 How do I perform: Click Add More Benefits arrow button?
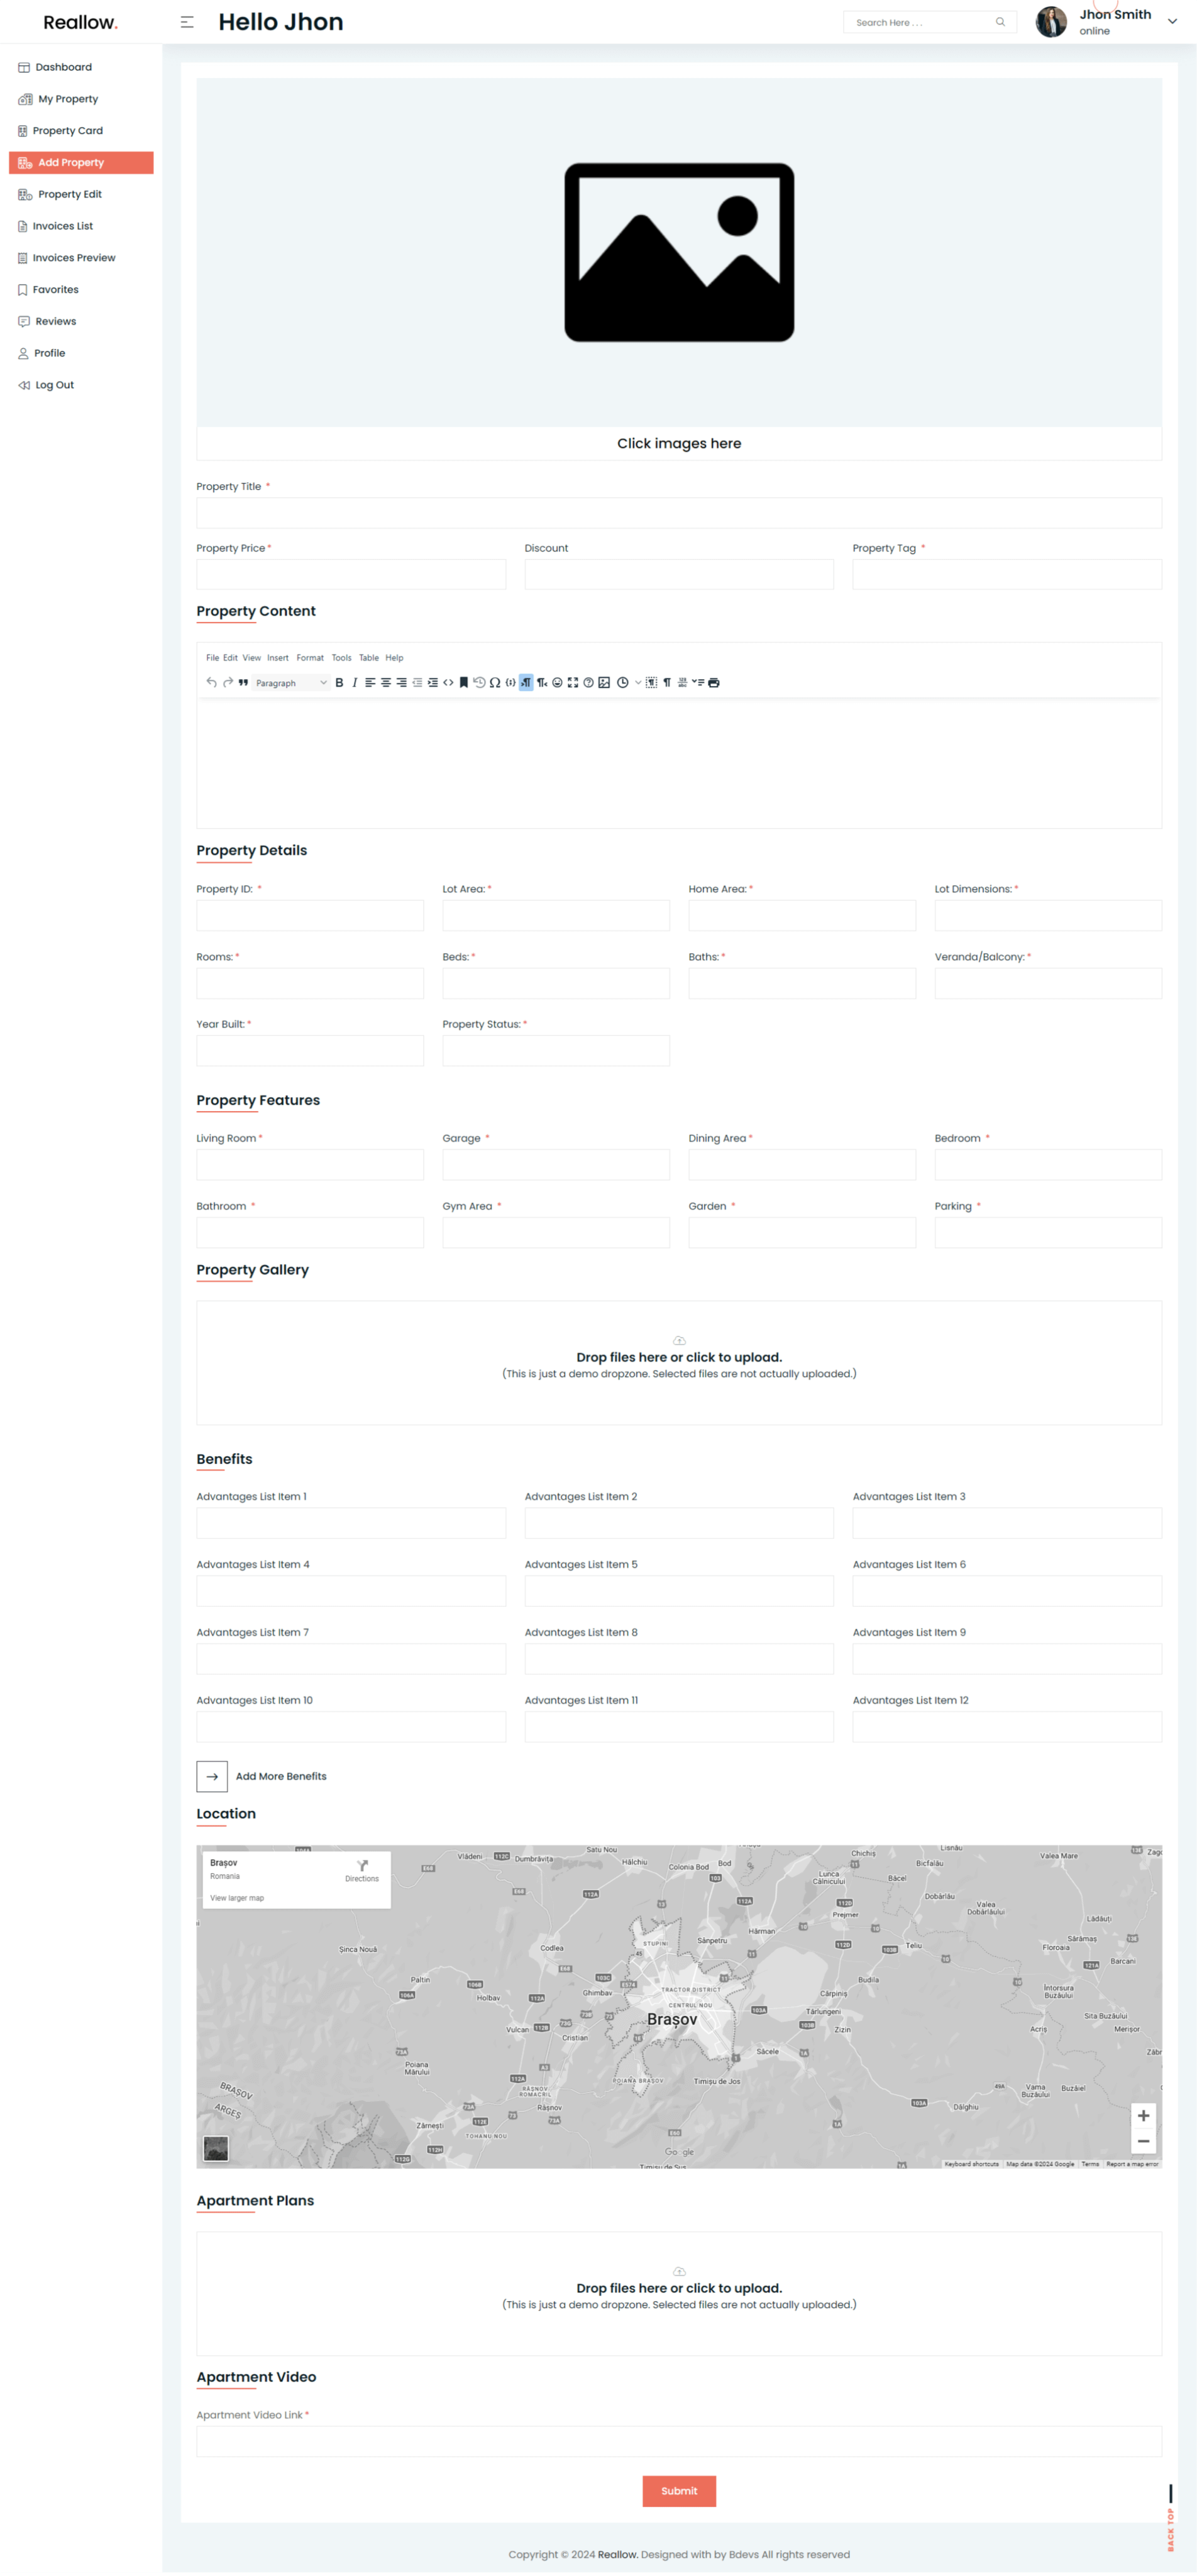(x=212, y=1777)
